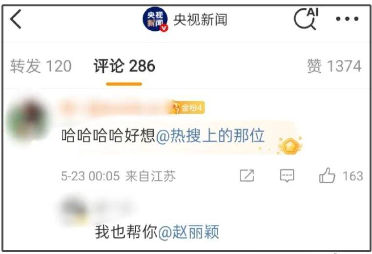Open the three-dot more options menu
This screenshot has height=254, width=372.
(347, 19)
